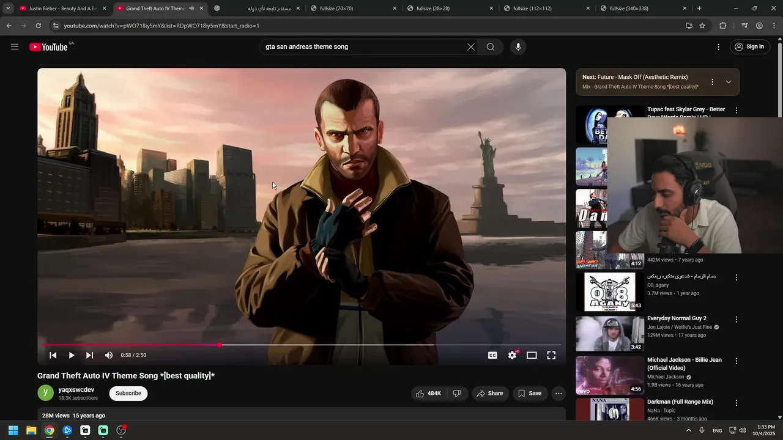Open options menu for Everyday Normal Guy 2
The image size is (783, 440).
pos(737,320)
